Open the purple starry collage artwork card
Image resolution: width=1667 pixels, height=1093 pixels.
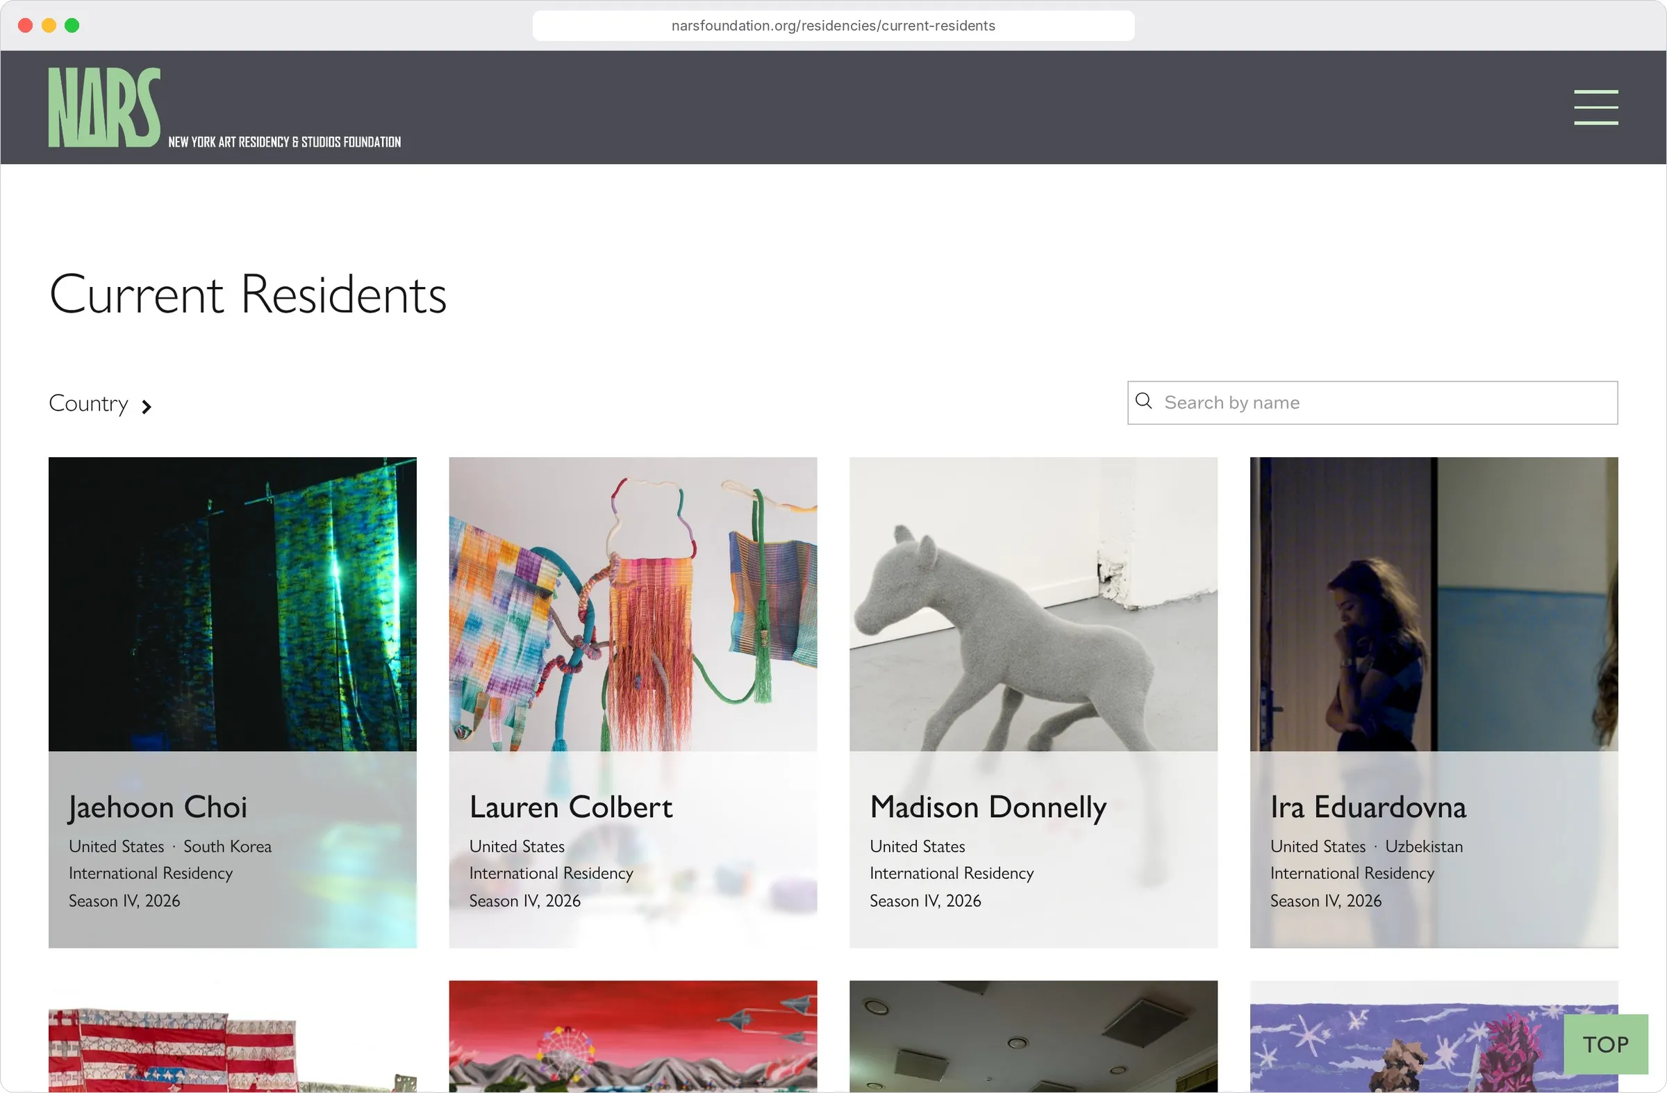click(x=1408, y=1037)
